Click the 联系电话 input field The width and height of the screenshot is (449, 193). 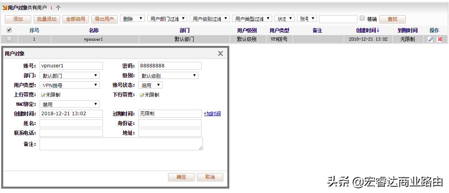point(71,133)
